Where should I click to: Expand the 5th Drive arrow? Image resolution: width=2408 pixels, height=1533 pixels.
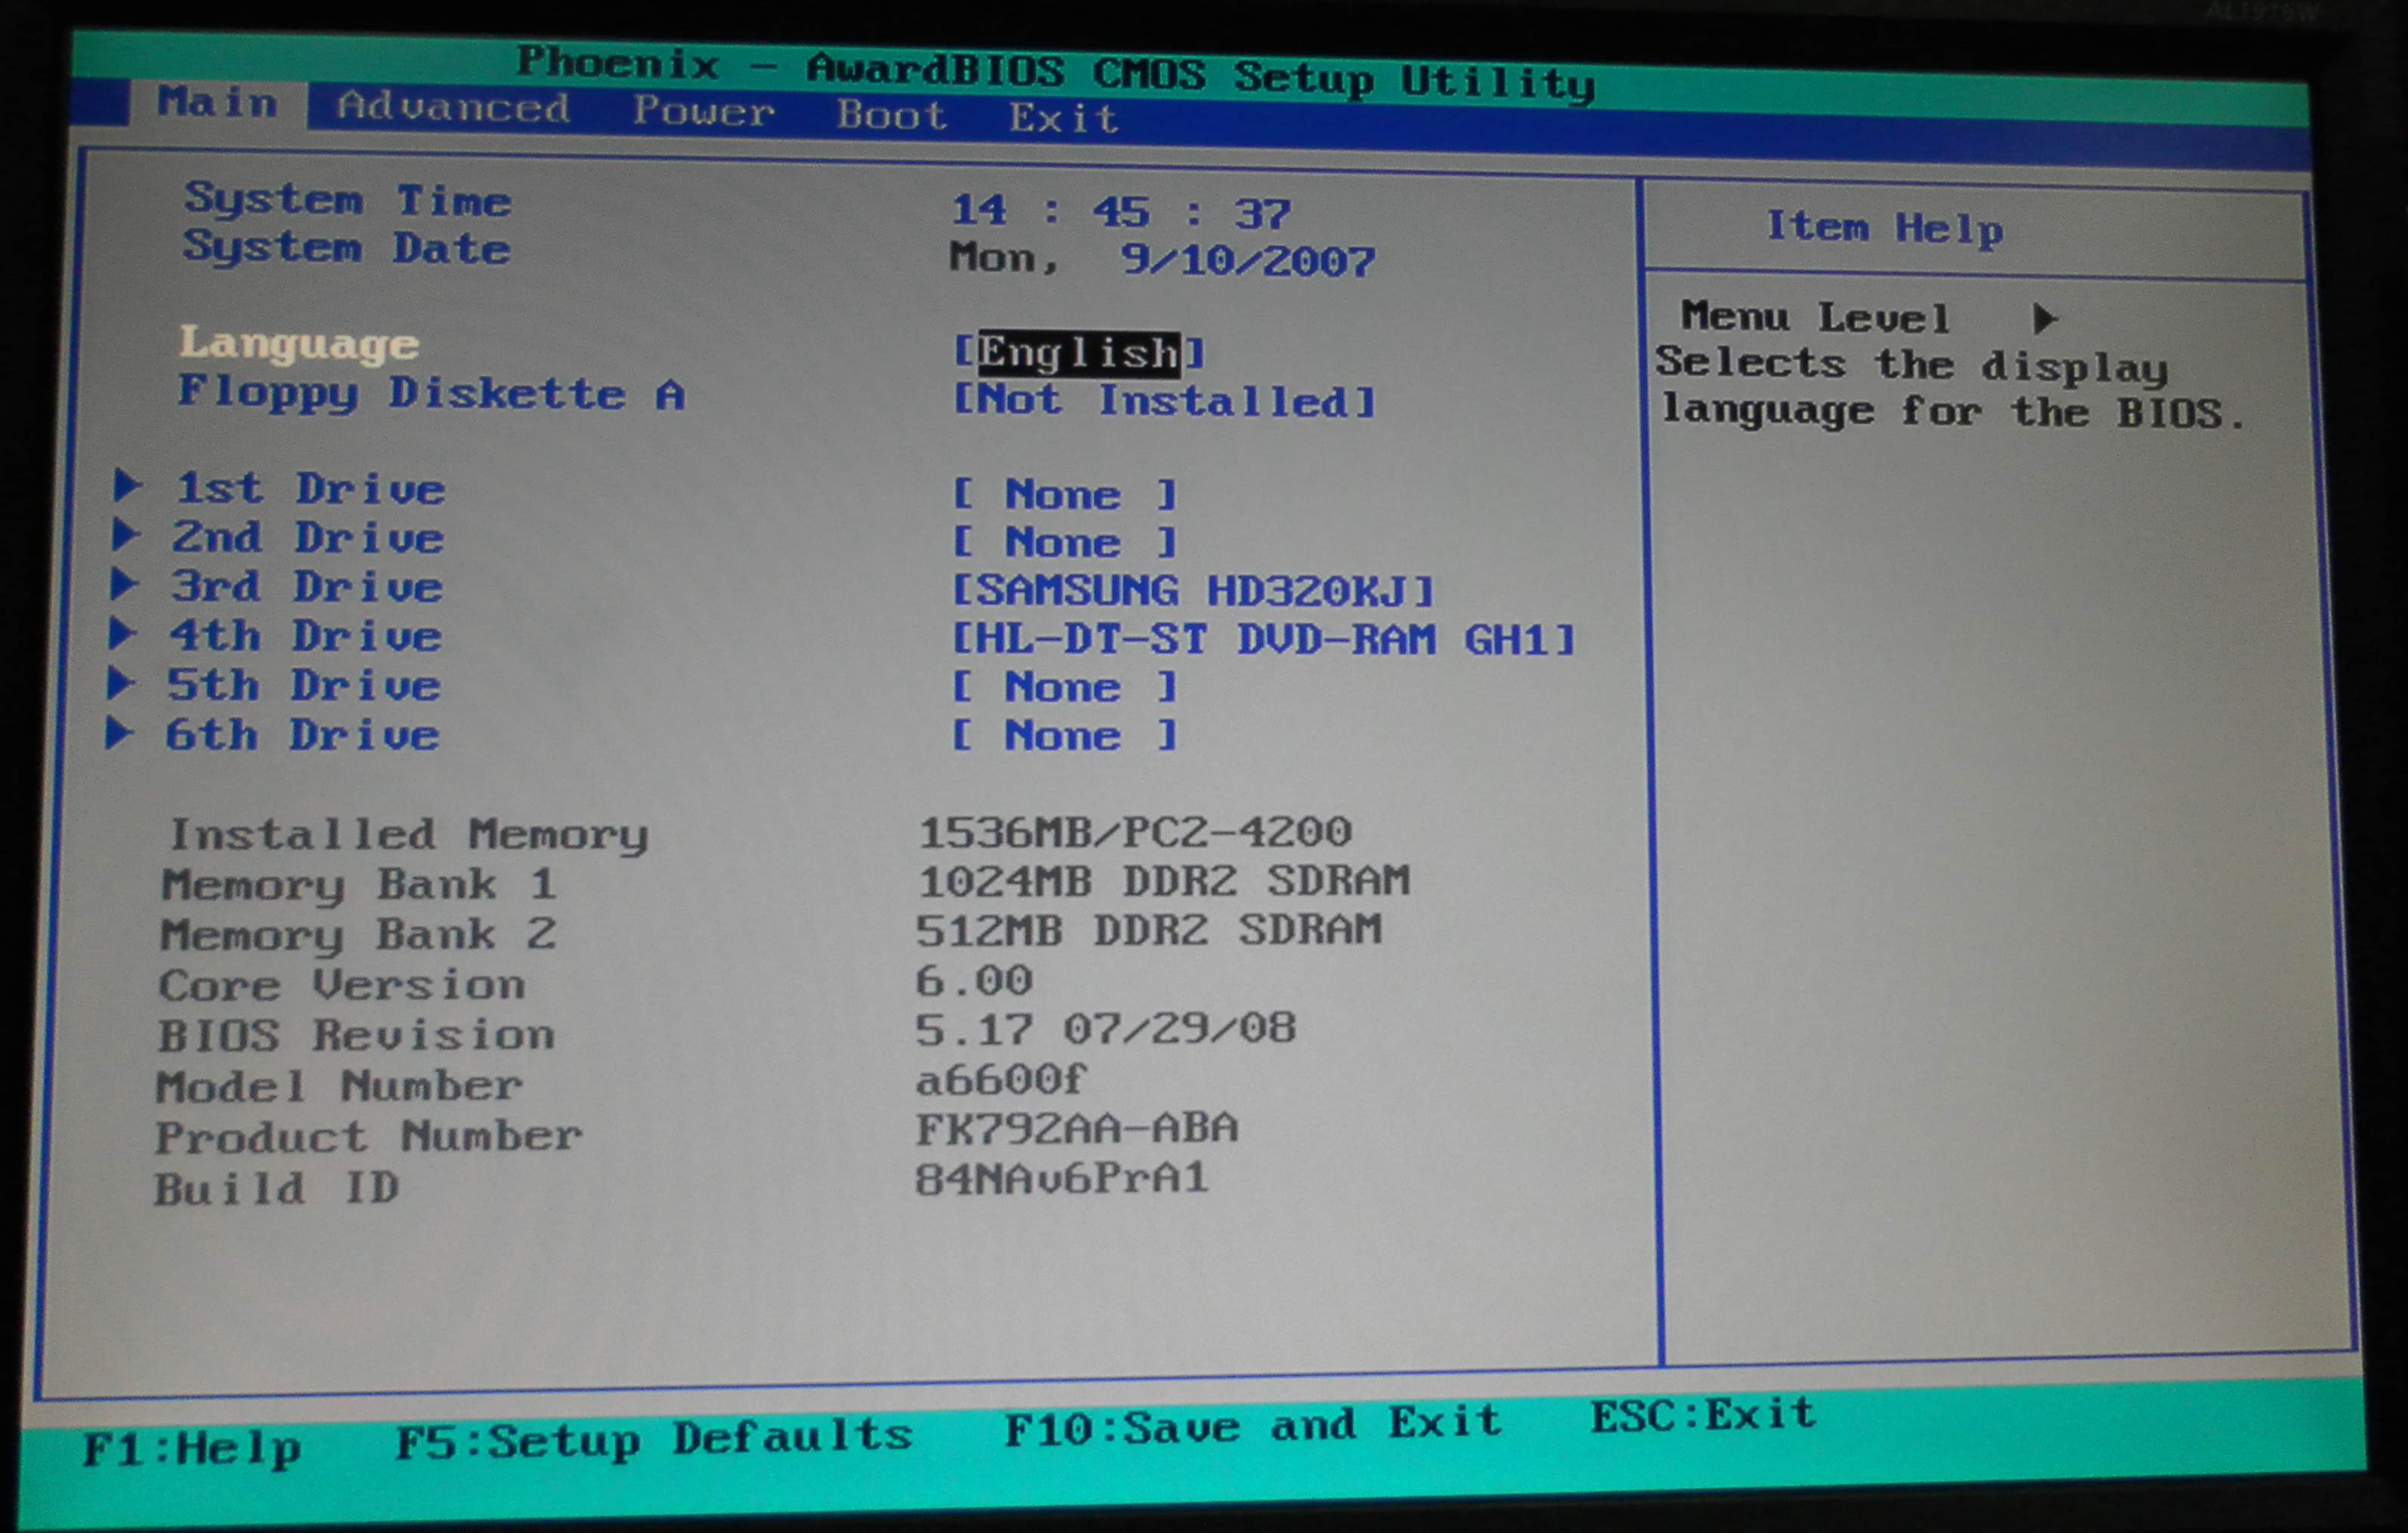pos(120,683)
